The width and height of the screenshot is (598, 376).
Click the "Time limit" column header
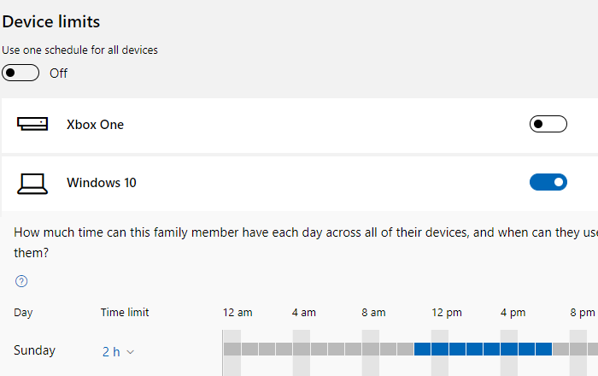coord(125,313)
